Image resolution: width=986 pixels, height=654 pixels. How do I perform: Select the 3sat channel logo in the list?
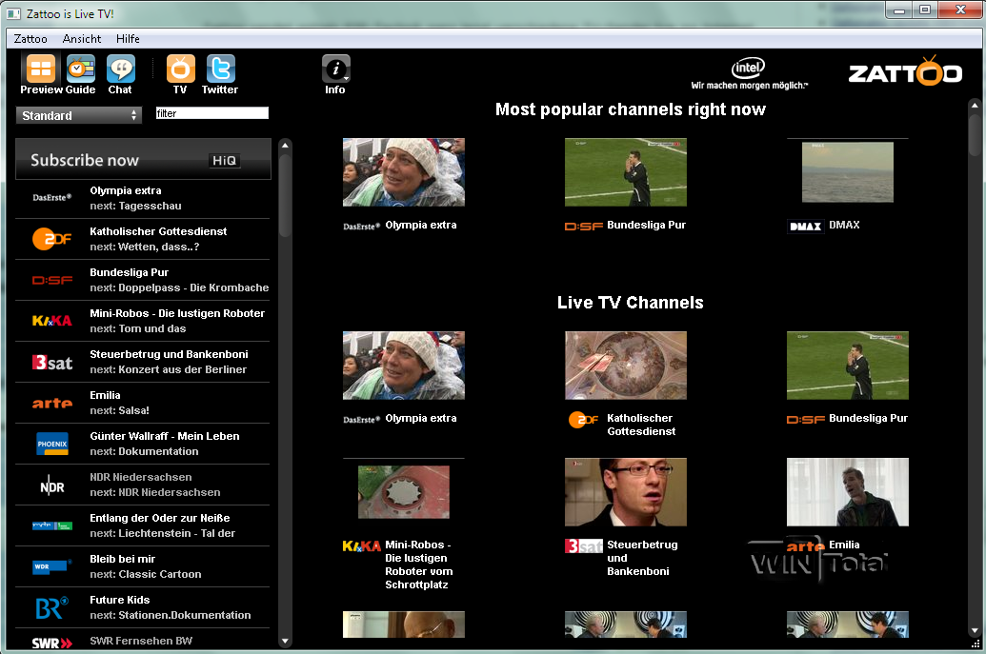pyautogui.click(x=52, y=362)
